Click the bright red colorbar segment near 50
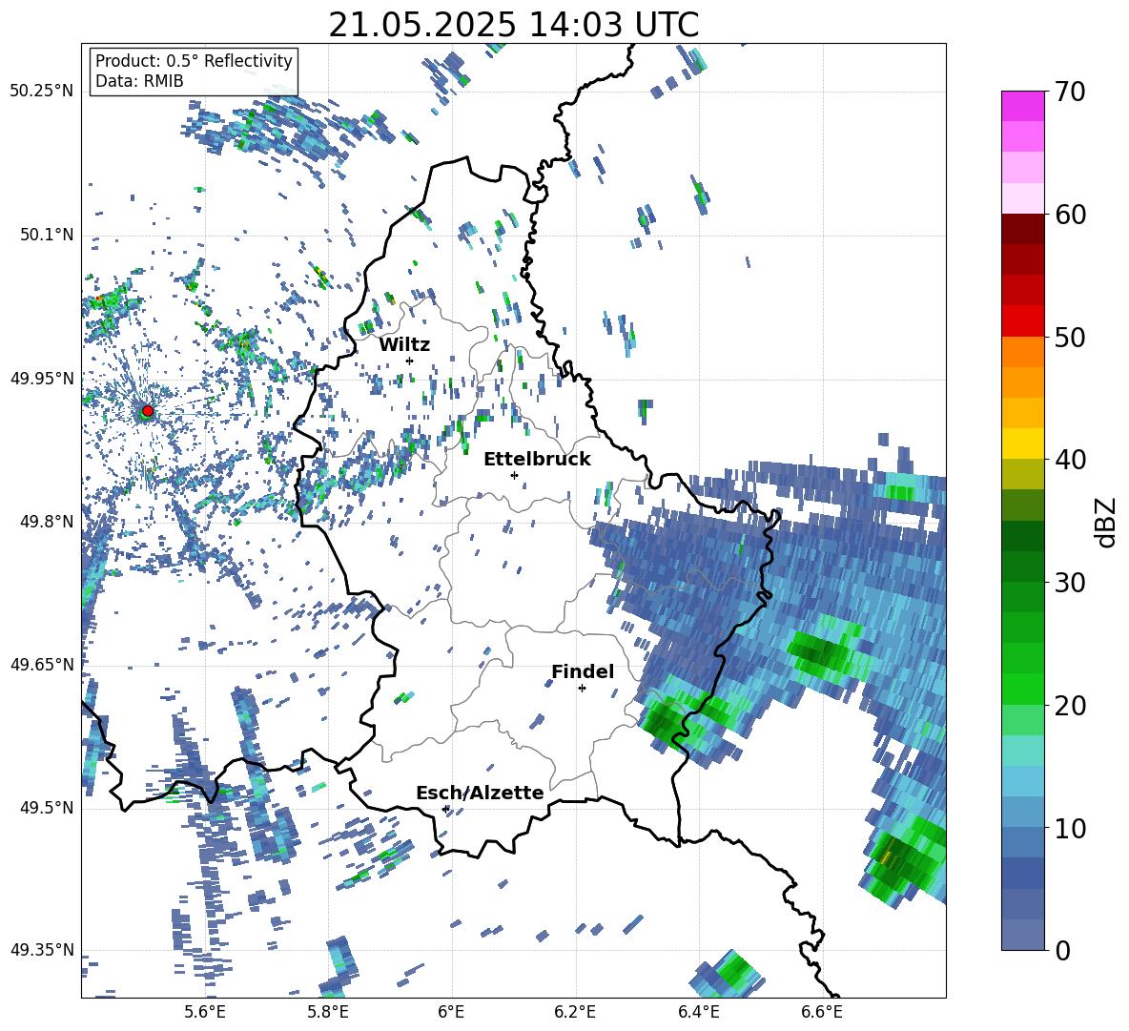 pos(1022,321)
